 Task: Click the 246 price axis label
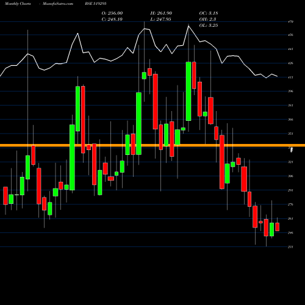pyautogui.click(x=290, y=232)
